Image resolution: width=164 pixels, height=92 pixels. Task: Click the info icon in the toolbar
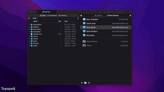tap(108, 12)
